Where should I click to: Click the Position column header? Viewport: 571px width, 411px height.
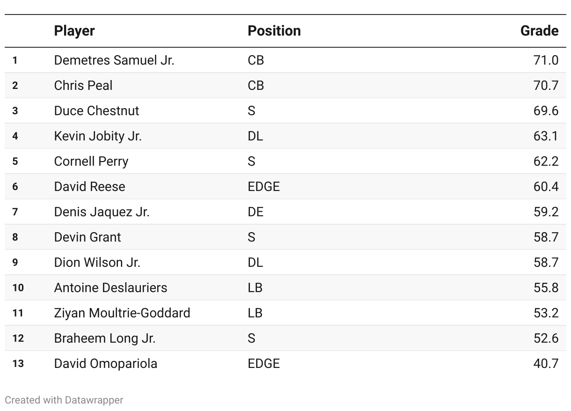click(274, 31)
